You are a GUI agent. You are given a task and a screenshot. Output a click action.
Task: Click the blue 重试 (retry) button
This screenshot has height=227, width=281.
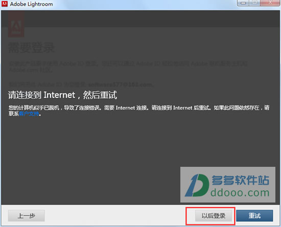pos(254,216)
